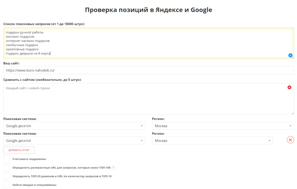This screenshot has height=189, width=297.
Task: Click query line 'подарок девушке на 8 марта'
Action: (x=28, y=53)
